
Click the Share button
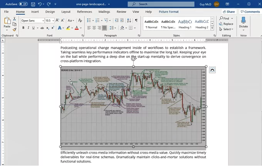click(229, 12)
